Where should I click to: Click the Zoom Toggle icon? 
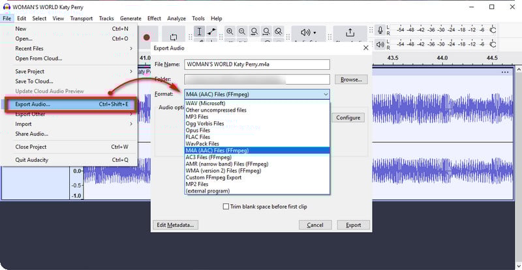point(279,31)
